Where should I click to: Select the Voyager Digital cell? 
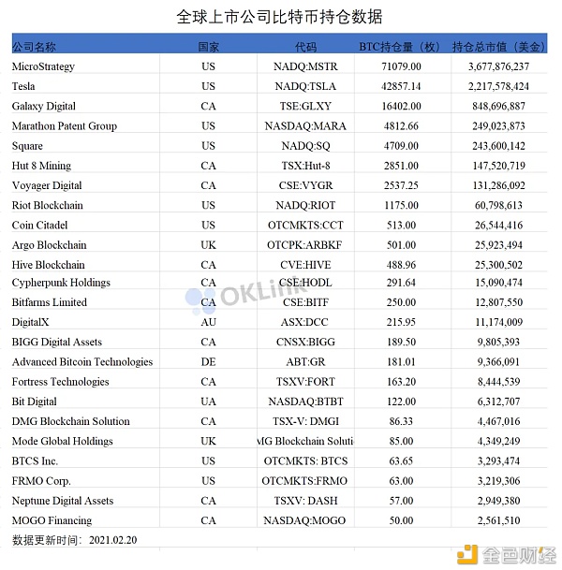(x=47, y=185)
